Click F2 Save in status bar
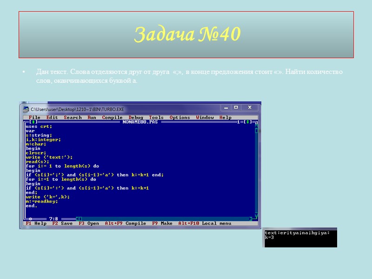372x279 pixels. [62, 224]
